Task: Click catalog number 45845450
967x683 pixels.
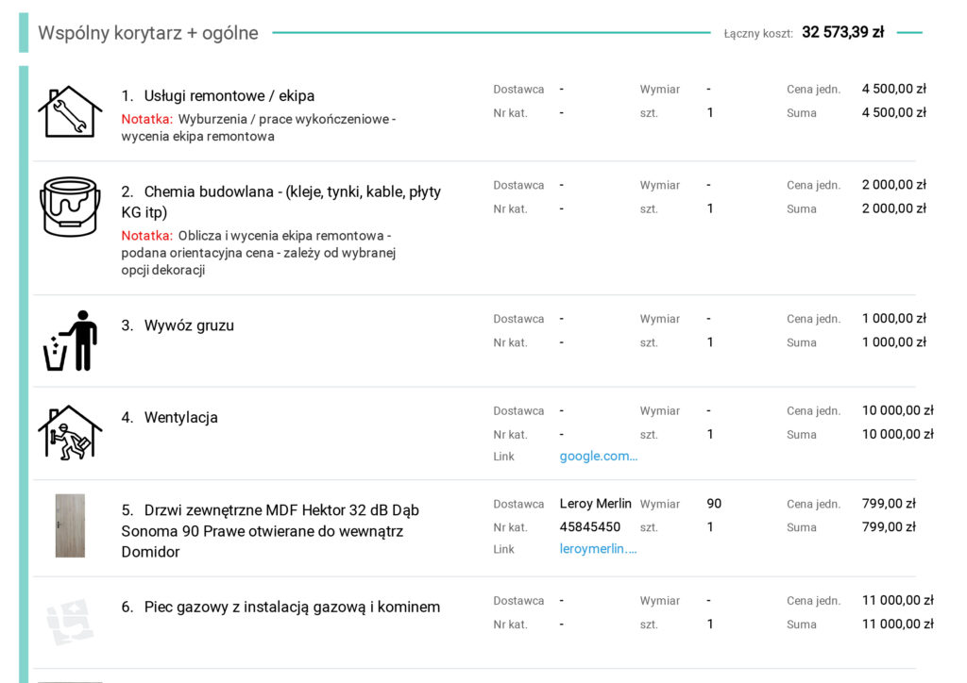Action: pyautogui.click(x=589, y=527)
